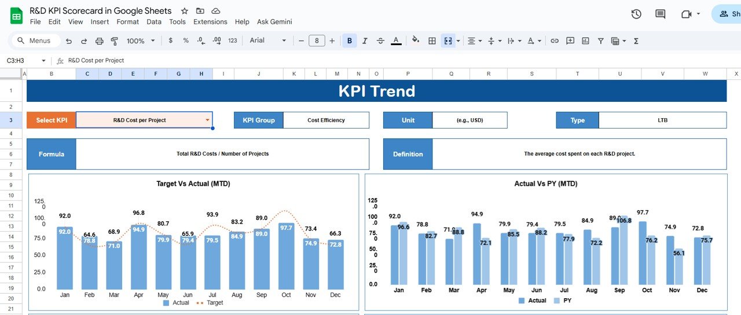Open the Select KPI dropdown arrow
Screen dimensions: 741x315
click(207, 120)
